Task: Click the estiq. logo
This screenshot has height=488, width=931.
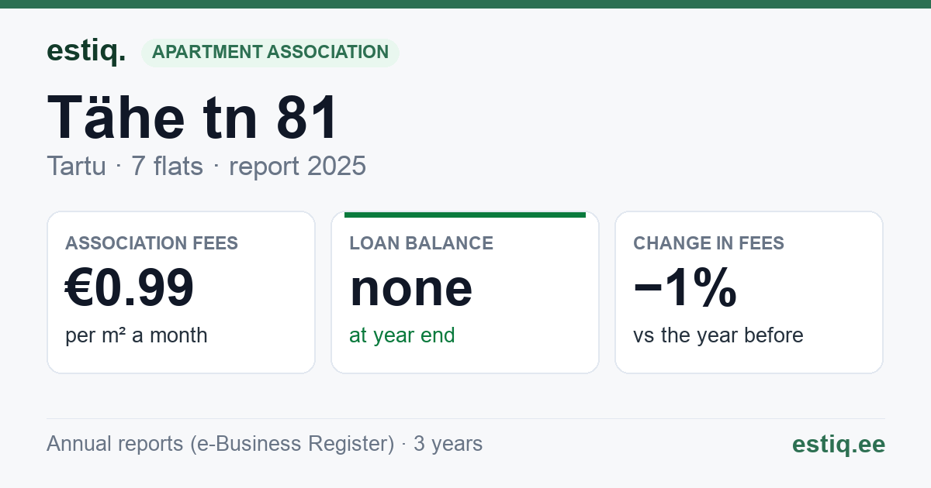Action: tap(86, 51)
